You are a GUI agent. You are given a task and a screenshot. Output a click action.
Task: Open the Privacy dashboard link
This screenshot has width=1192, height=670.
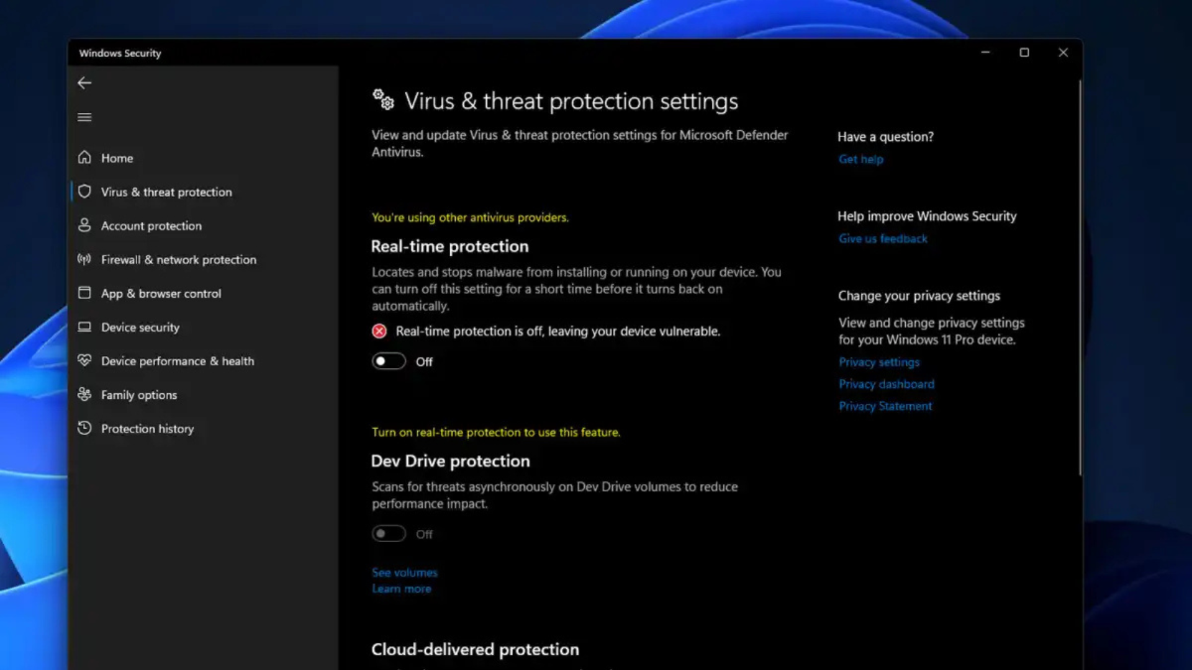886,384
